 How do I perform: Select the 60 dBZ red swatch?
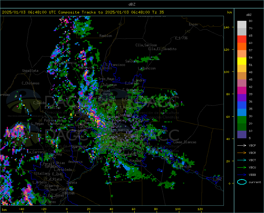242,39
